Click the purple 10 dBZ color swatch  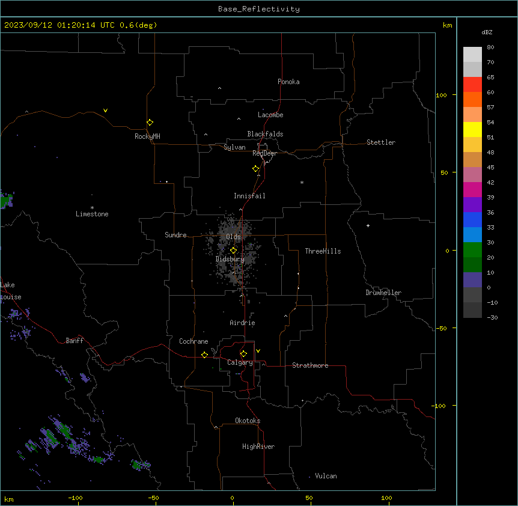point(472,280)
